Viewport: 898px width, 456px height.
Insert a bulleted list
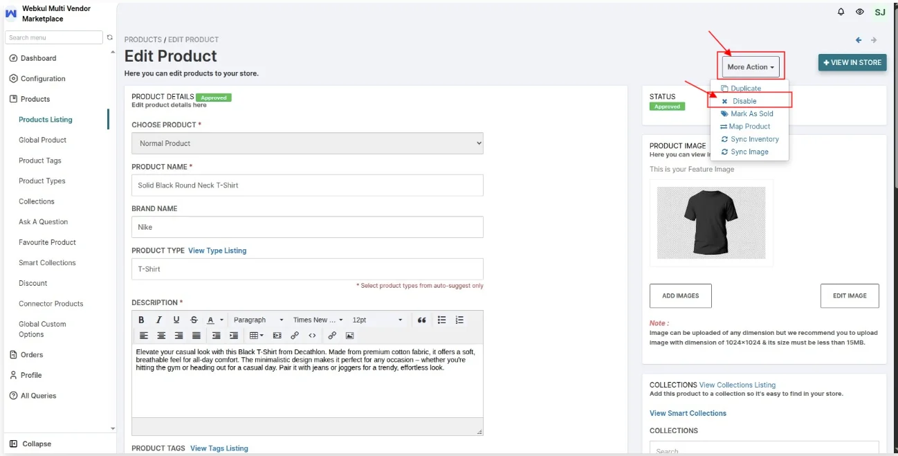point(441,320)
